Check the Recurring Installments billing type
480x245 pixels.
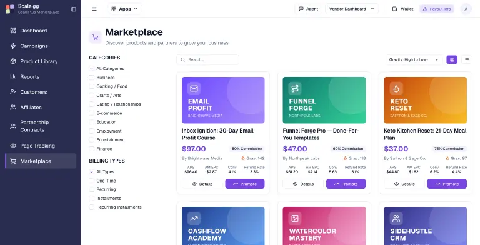click(91, 207)
